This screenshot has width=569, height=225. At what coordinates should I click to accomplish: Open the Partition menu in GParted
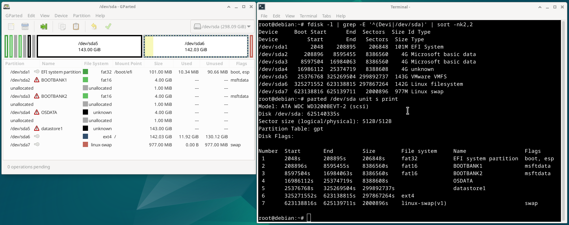[x=82, y=16]
